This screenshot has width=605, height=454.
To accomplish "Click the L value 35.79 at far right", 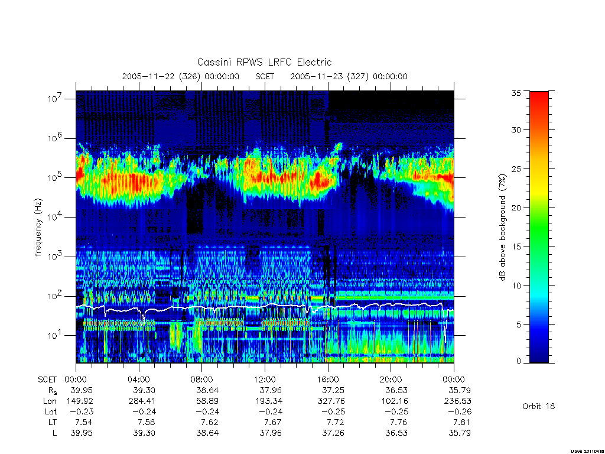I will pos(460,433).
